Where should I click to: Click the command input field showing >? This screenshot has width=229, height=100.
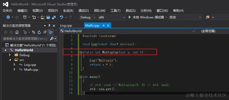[x=220, y=17]
